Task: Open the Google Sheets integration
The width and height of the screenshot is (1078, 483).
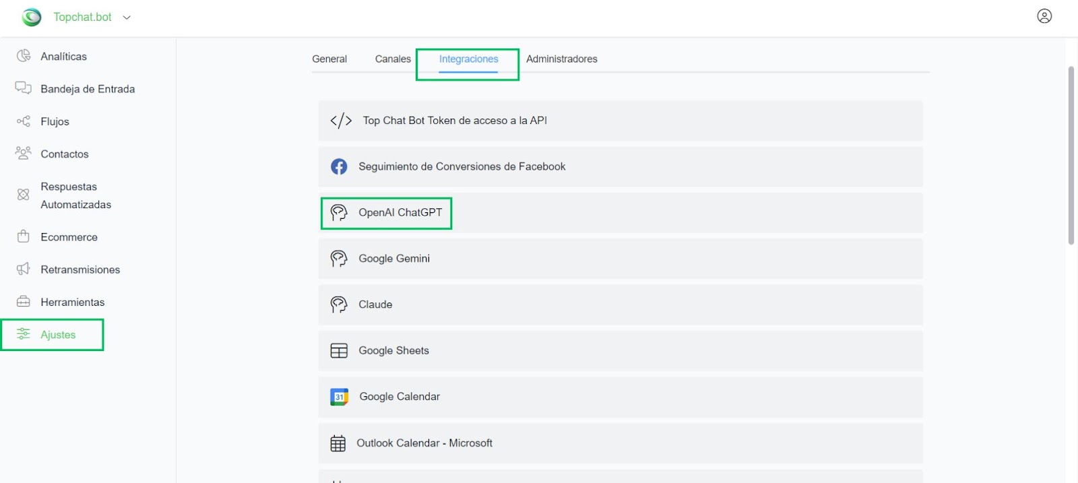Action: (621, 351)
